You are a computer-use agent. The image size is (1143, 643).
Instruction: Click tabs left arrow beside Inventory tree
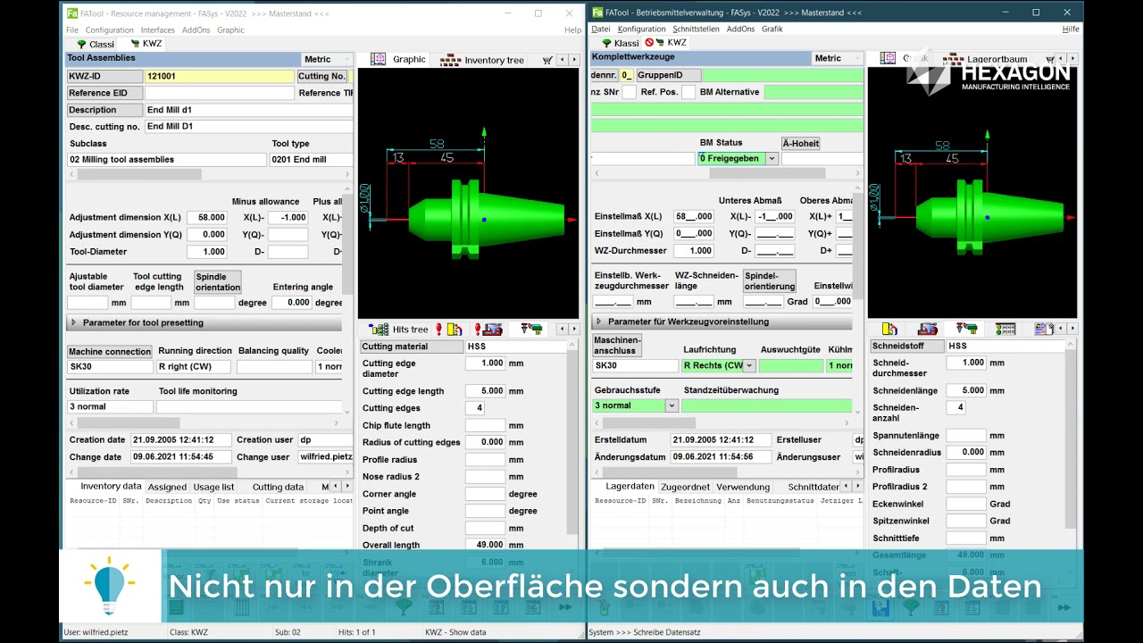click(562, 60)
